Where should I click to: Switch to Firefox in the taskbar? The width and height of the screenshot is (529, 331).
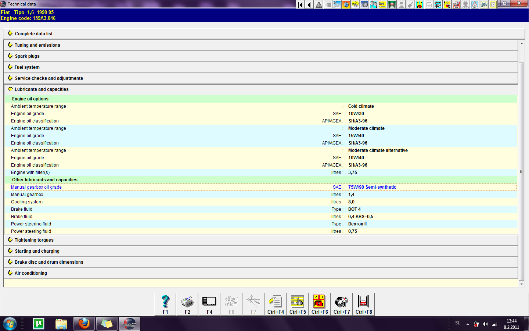point(84,324)
